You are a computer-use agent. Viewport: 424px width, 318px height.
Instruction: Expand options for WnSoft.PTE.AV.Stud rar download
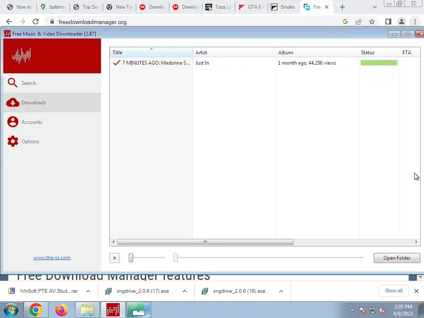[88, 291]
